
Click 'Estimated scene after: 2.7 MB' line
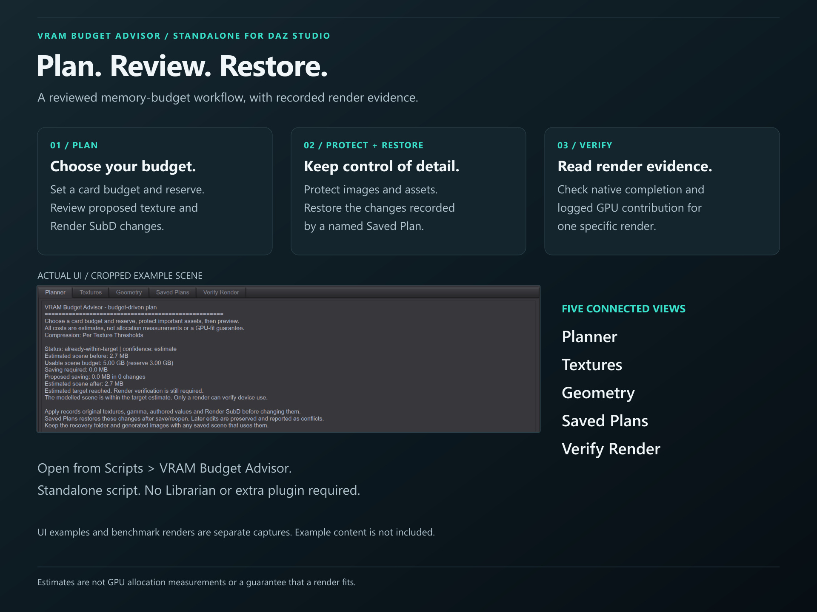click(84, 384)
